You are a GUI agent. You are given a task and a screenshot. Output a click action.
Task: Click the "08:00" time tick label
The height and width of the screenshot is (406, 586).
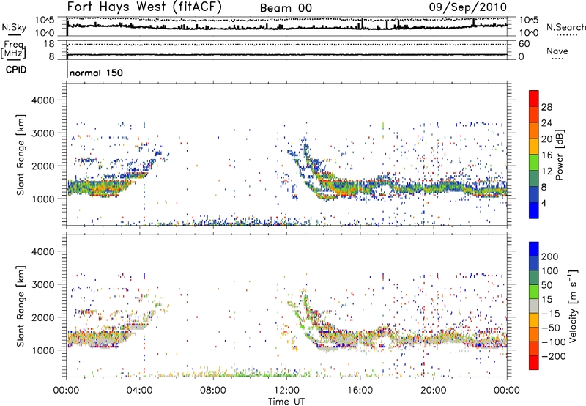tap(213, 391)
